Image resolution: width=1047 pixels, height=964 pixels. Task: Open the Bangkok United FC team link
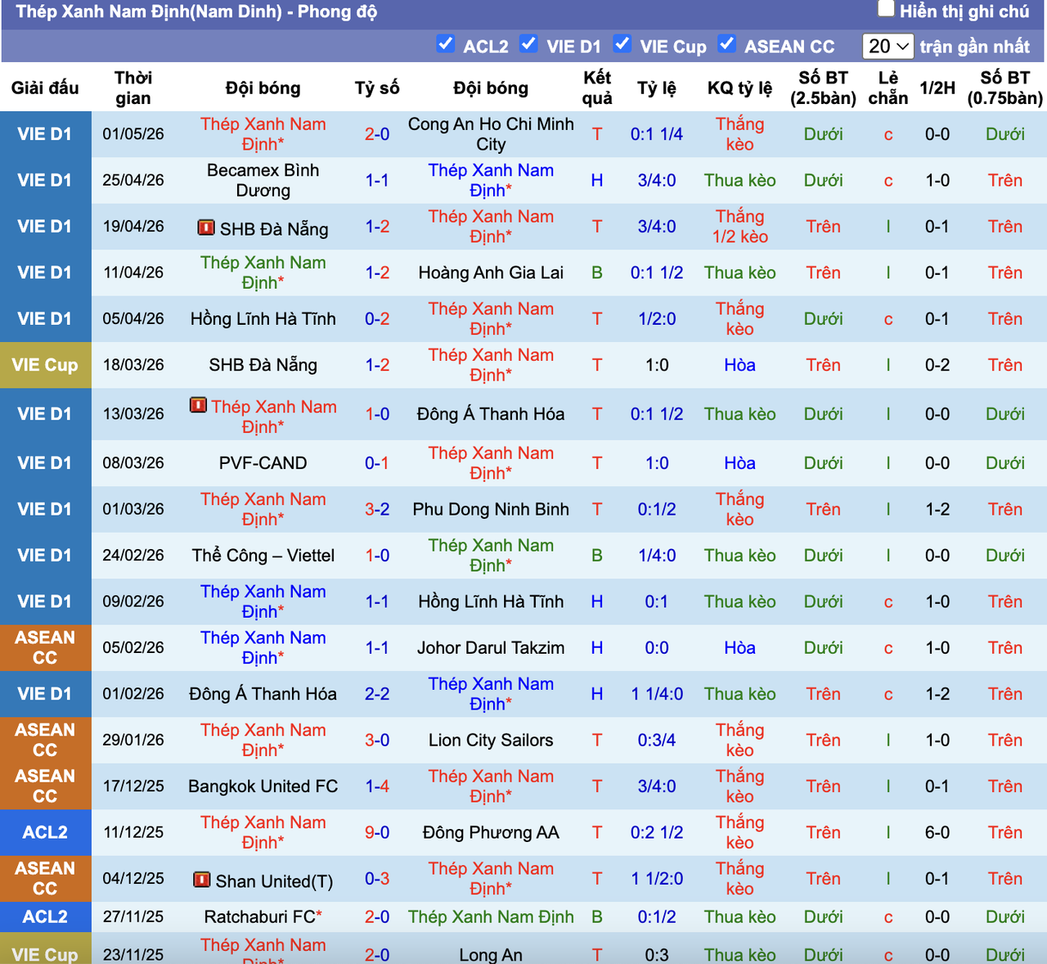coord(263,786)
